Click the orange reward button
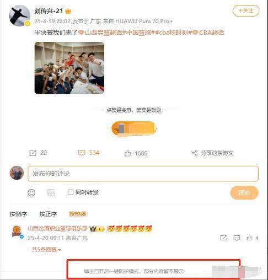The width and height of the screenshot is (268, 280). pyautogui.click(x=134, y=128)
